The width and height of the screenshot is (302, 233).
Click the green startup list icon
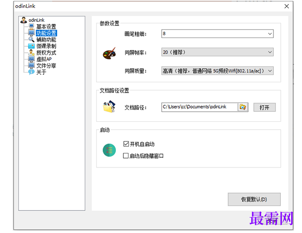[109, 150]
